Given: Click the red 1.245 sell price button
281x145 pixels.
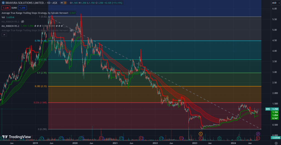Looking at the screenshot, I should [6, 8].
